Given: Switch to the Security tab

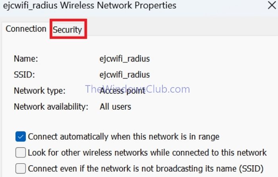Looking at the screenshot, I should [68, 30].
